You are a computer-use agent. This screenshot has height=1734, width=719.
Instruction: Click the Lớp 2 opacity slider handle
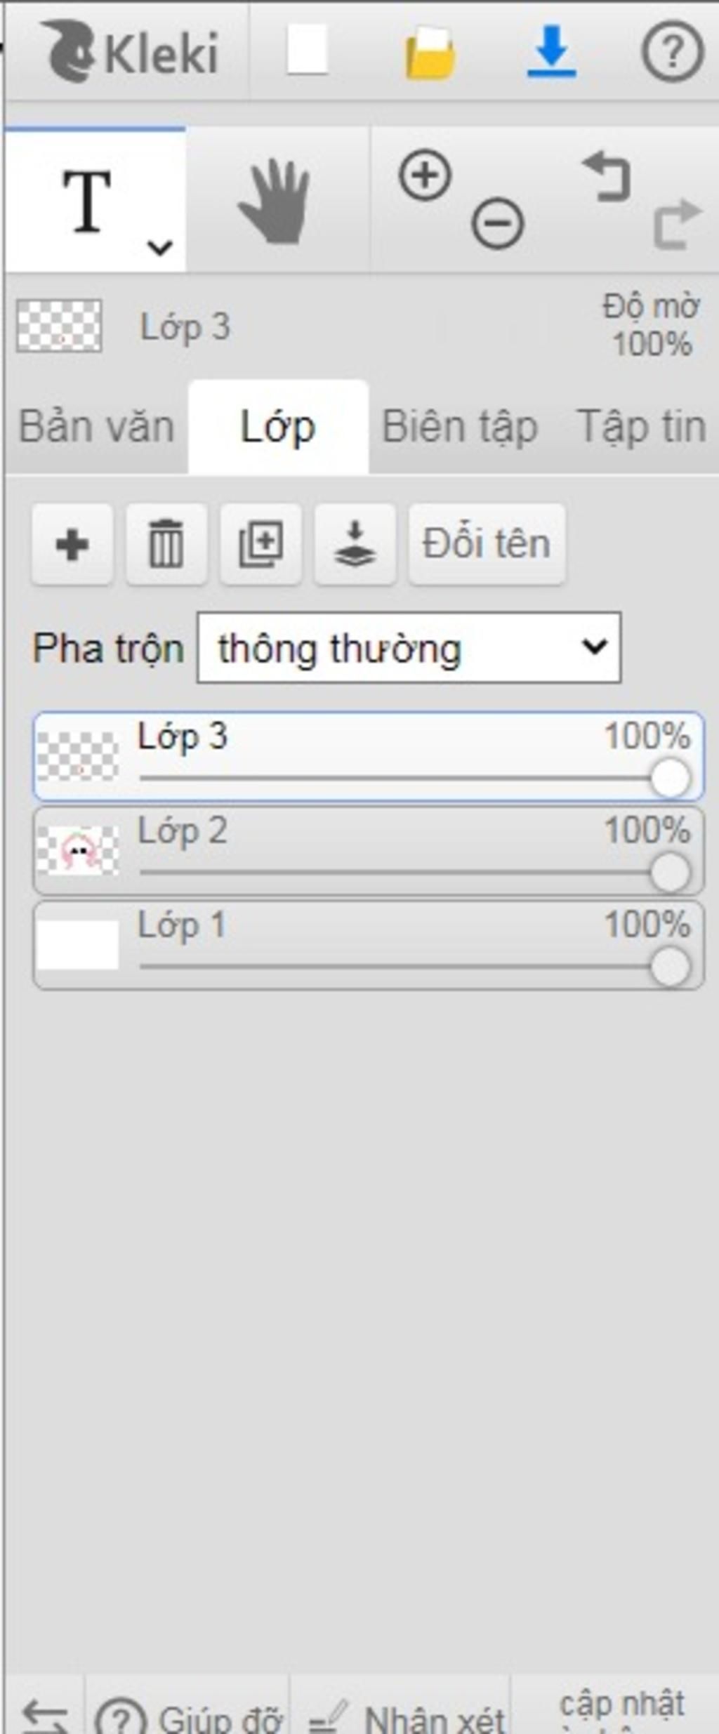point(670,873)
